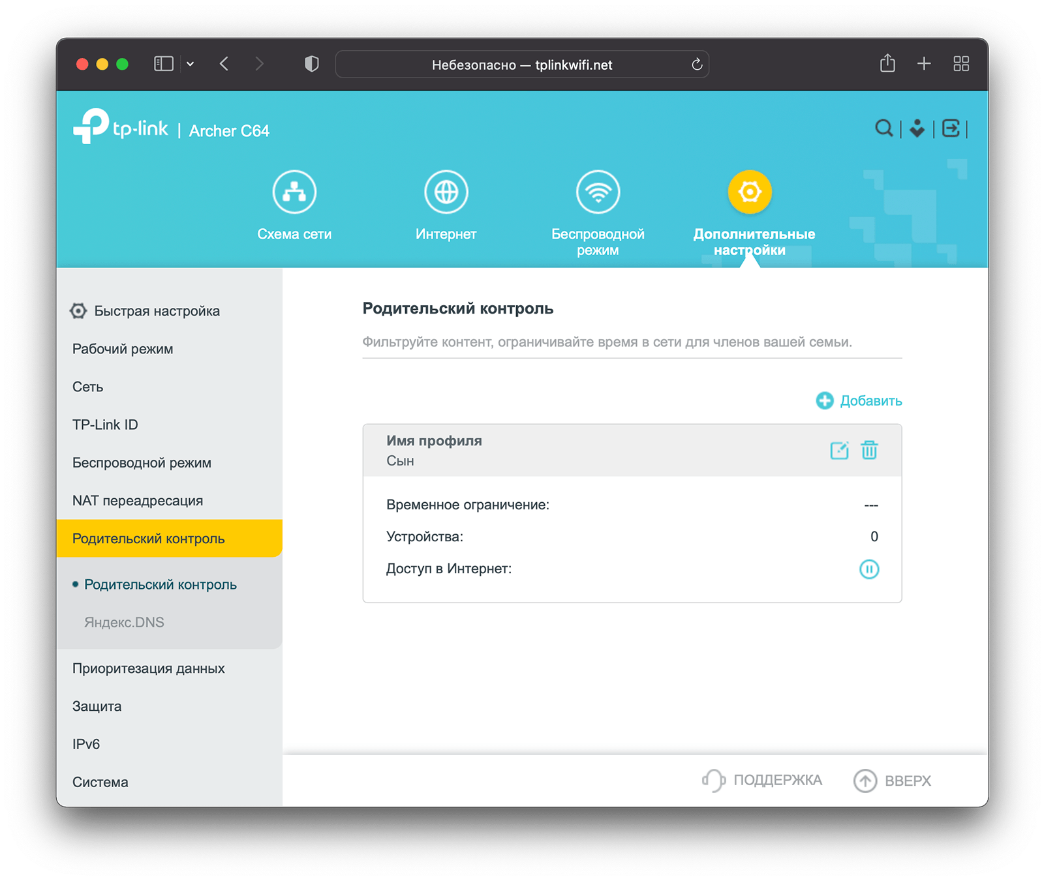Delete the Сын profile with trash icon

[x=869, y=450]
